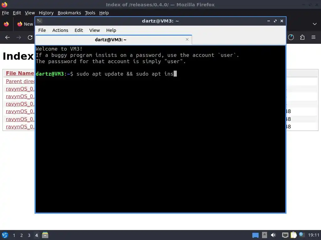The image size is (321, 240).
Task: Click the Firefox logo in the title bar
Action: click(x=4, y=4)
